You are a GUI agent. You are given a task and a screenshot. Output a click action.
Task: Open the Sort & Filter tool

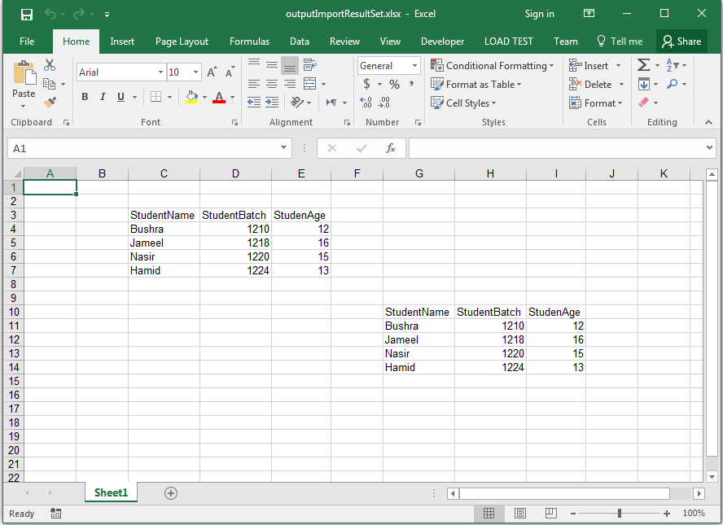coord(673,65)
